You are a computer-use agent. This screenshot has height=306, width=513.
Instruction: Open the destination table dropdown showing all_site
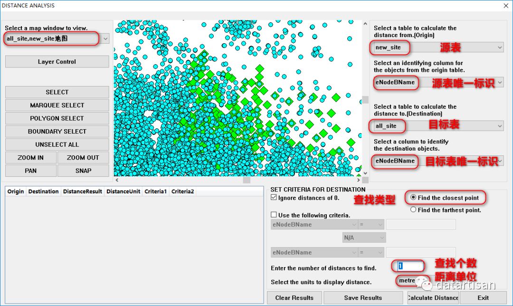[x=438, y=126]
